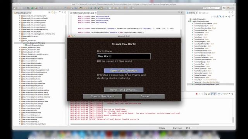This screenshot has height=139, width=248.
Task: Minimize the Console panel
Action: click(x=229, y=93)
